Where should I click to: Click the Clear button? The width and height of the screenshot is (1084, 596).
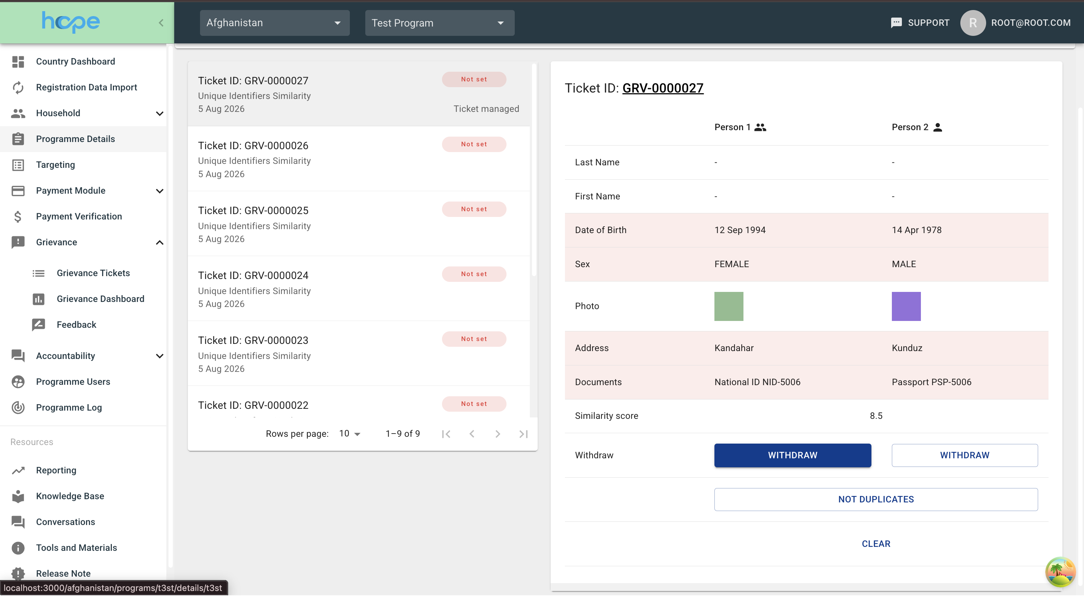pos(876,544)
